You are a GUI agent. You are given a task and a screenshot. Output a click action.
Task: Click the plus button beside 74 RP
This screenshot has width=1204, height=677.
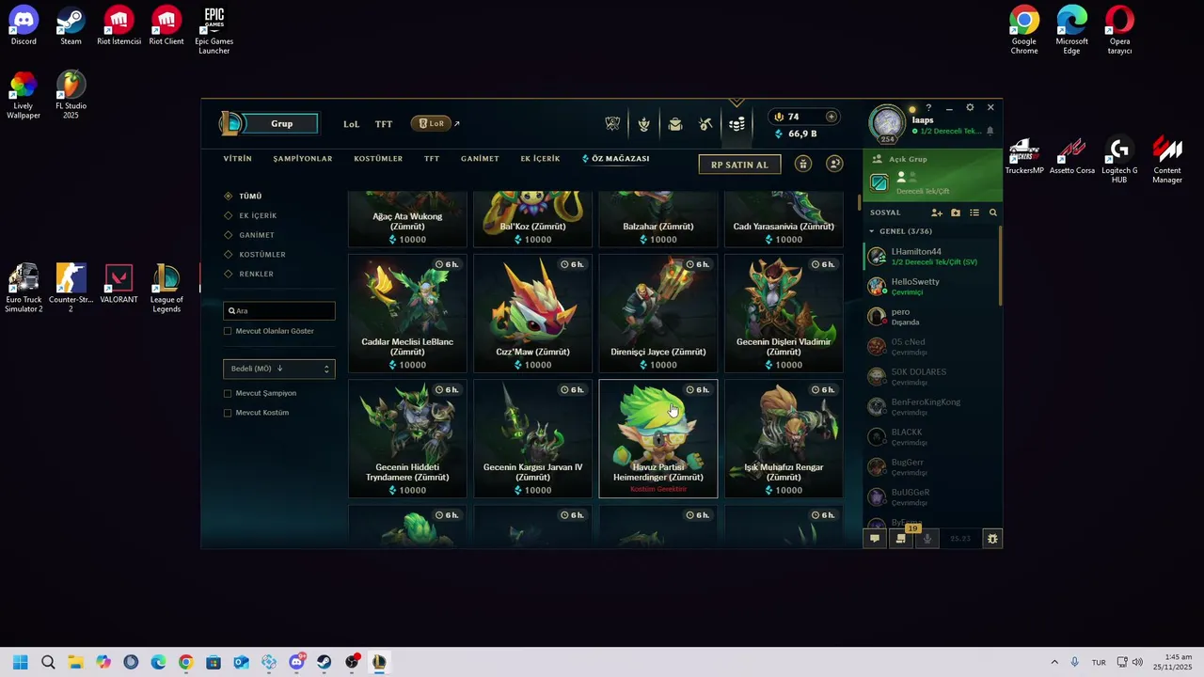(831, 117)
